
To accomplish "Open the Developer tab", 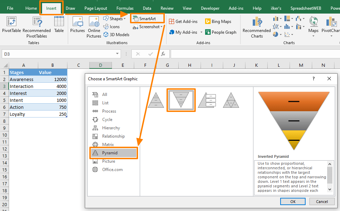I will coord(210,8).
